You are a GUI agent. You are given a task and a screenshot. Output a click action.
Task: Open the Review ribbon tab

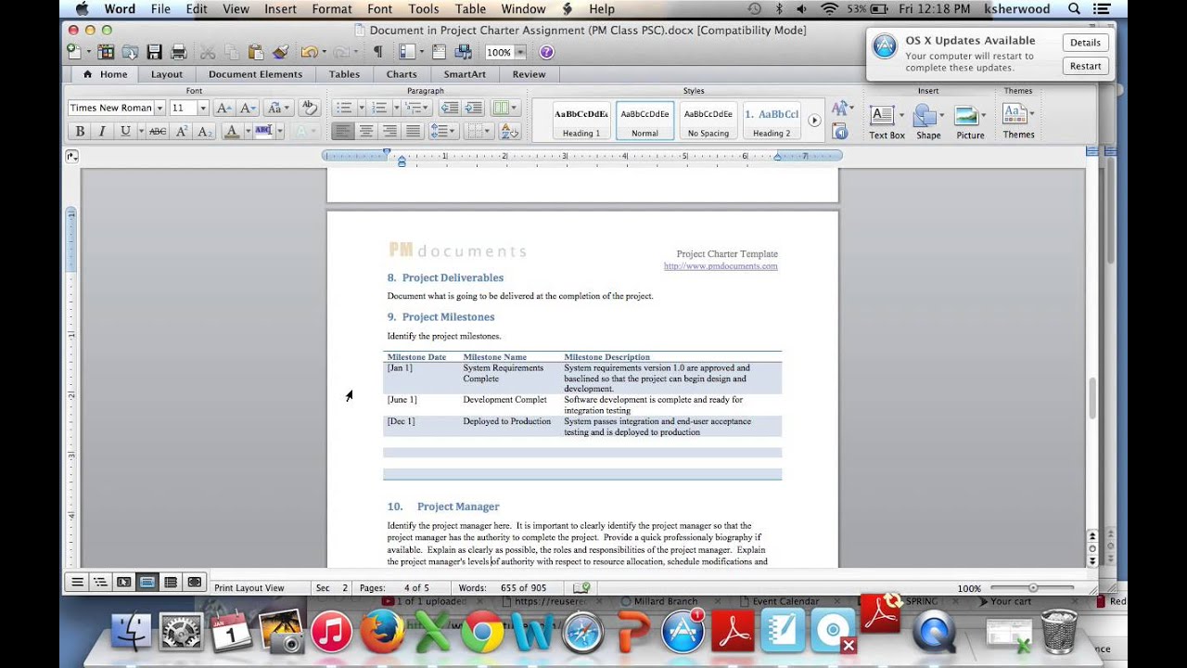(x=529, y=74)
